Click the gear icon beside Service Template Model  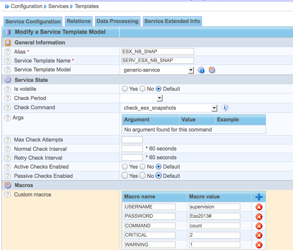[x=212, y=70]
